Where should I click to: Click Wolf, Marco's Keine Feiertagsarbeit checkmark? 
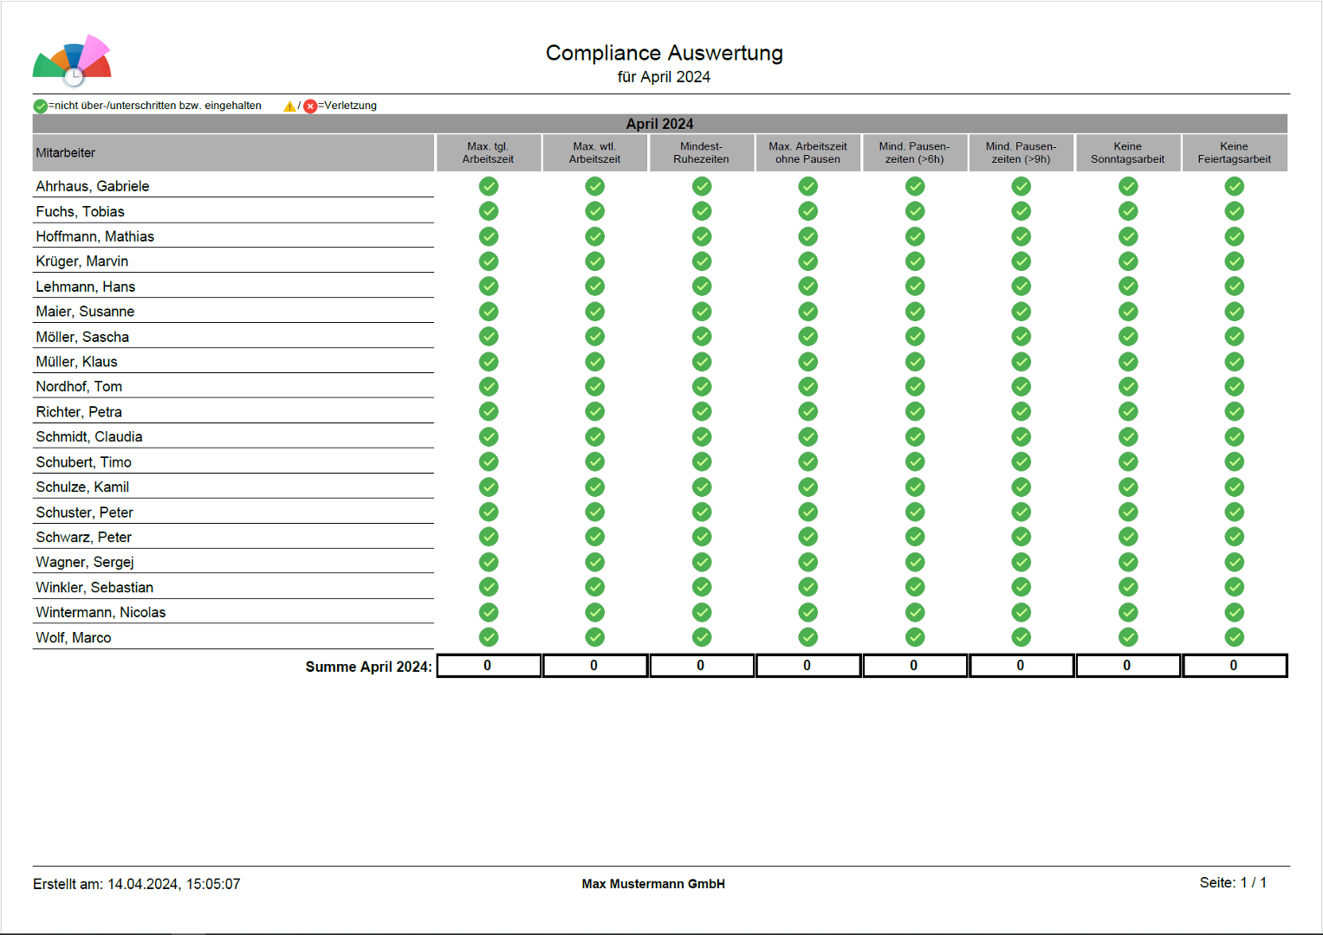[1234, 637]
